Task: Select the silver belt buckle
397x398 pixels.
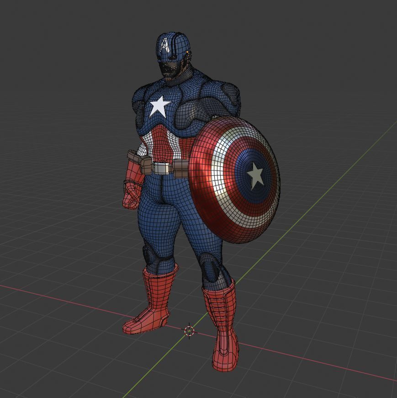Action: tap(161, 168)
